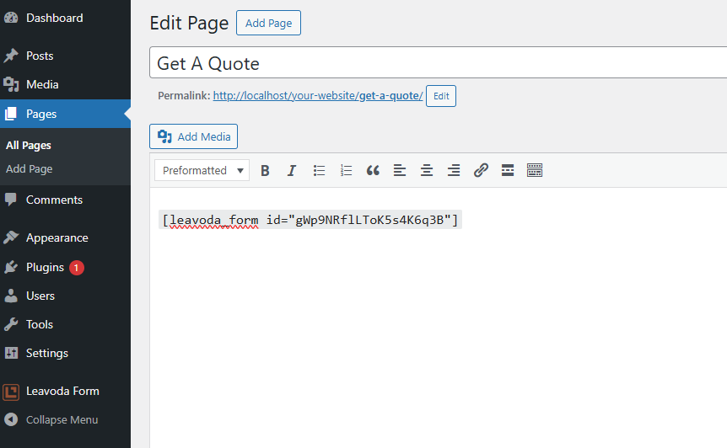Insert a bulleted list
Image resolution: width=727 pixels, height=448 pixels.
[x=319, y=171]
